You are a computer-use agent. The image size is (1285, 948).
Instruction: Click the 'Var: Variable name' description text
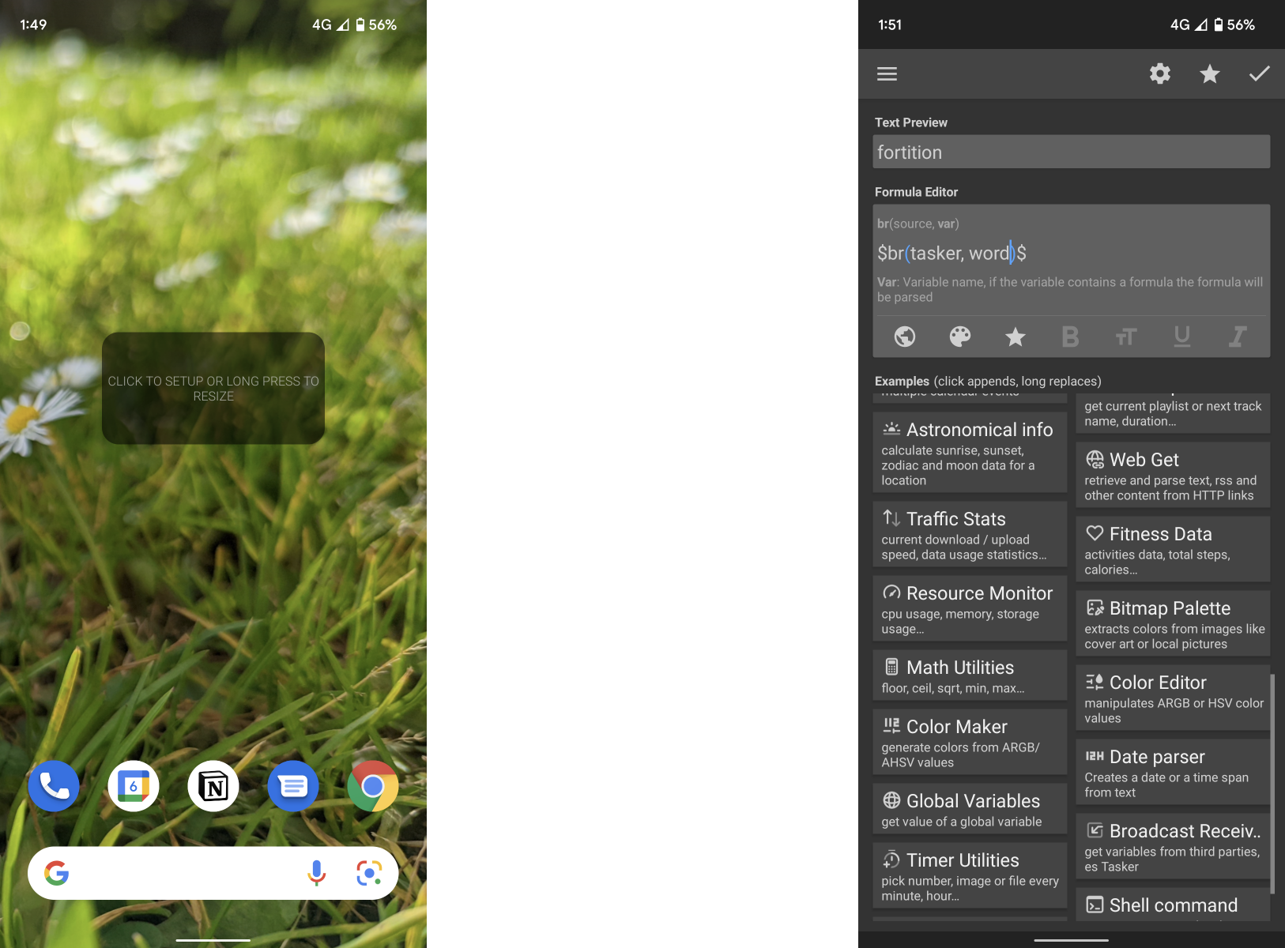[1070, 289]
